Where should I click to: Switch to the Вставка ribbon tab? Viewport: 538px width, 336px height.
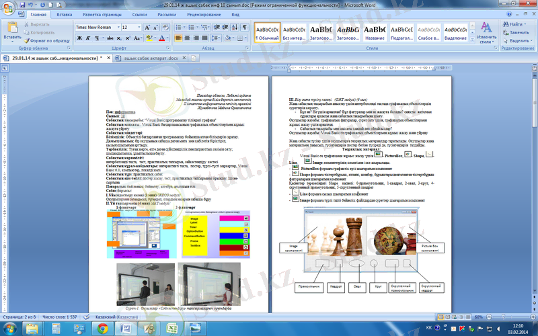click(65, 13)
